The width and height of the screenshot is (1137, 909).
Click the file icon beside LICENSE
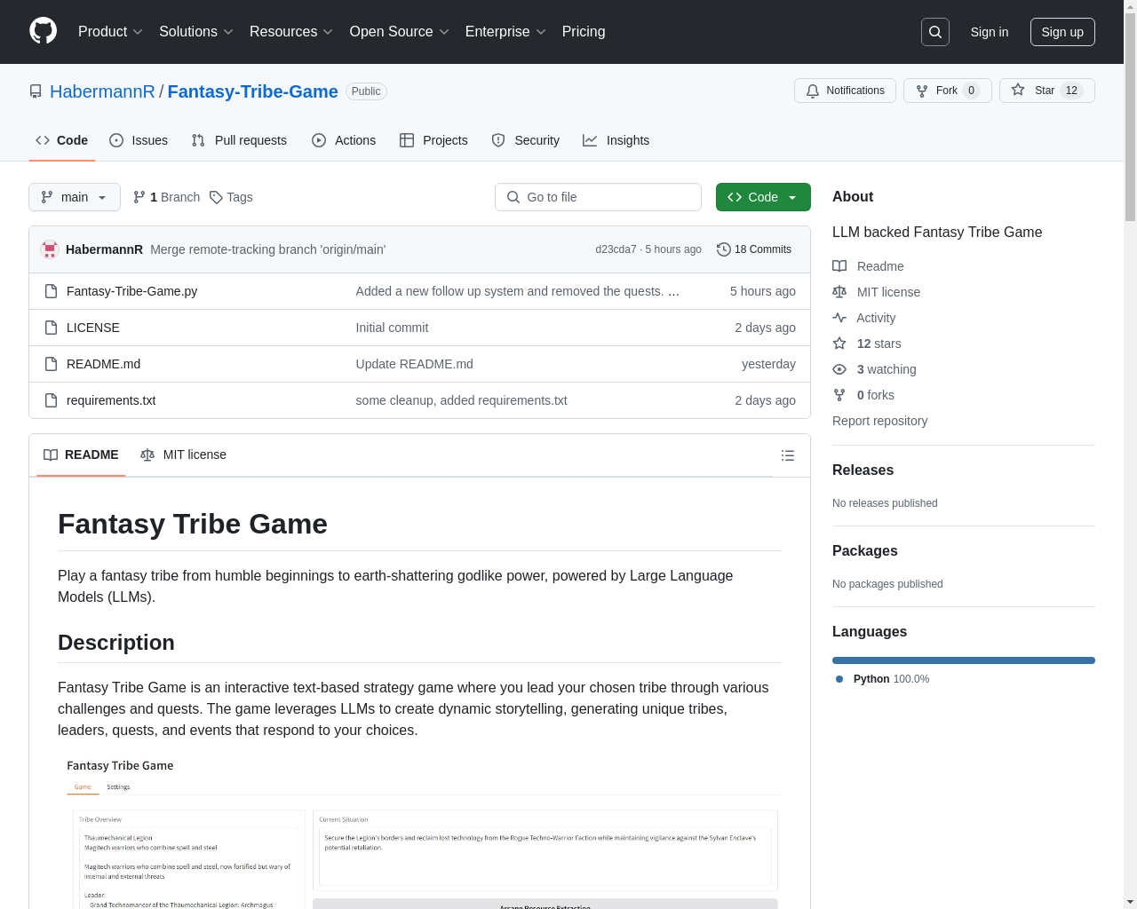pyautogui.click(x=51, y=328)
